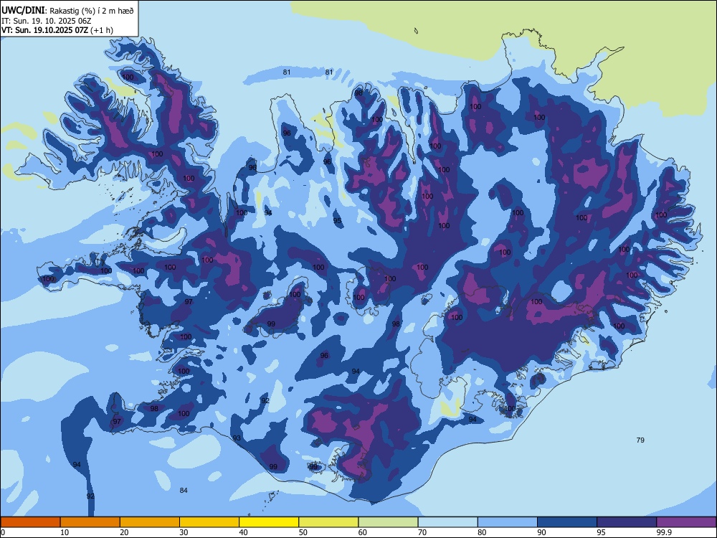717x538 pixels.
Task: Click the '50' tick label on the color scale
Action: click(303, 532)
